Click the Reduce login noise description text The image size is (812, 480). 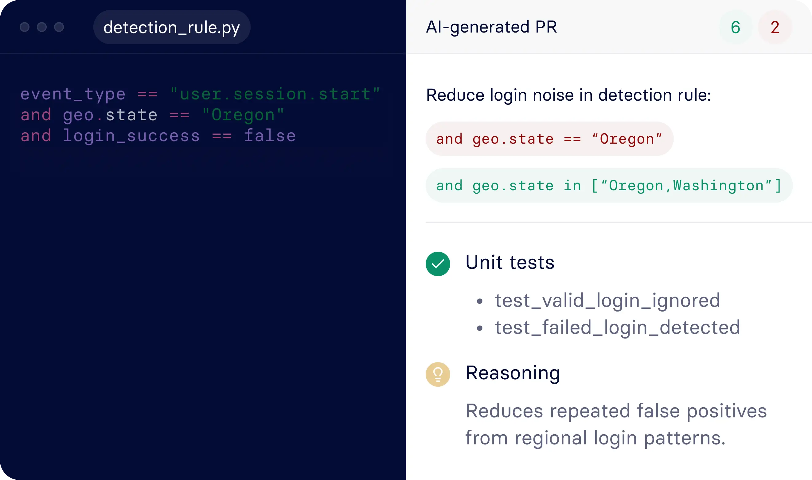tap(568, 95)
